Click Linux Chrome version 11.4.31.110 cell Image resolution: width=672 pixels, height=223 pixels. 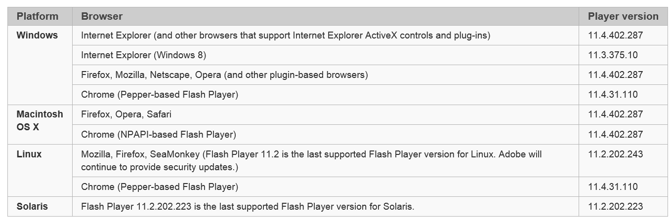(x=613, y=187)
